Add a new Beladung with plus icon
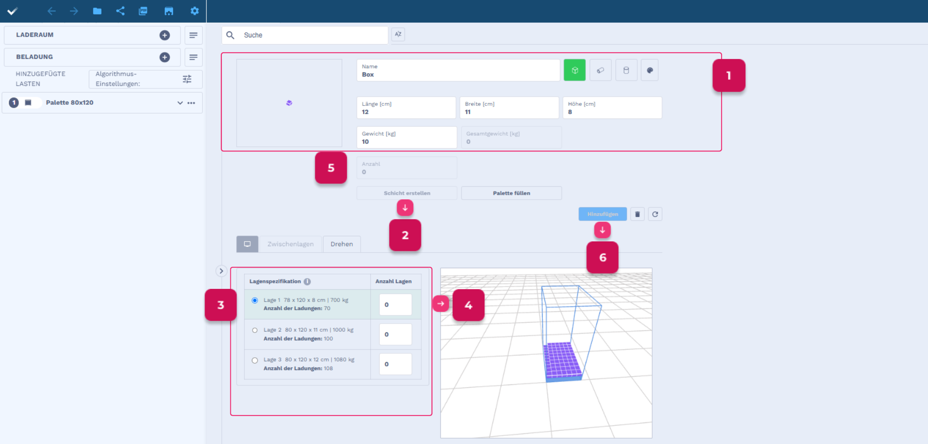Screen dimensions: 928x444 pos(165,57)
